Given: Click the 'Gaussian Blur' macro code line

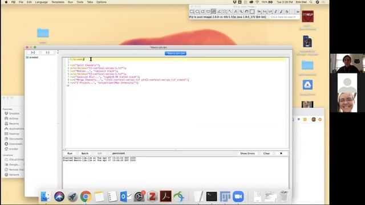Looking at the screenshot, I should coord(105,77).
